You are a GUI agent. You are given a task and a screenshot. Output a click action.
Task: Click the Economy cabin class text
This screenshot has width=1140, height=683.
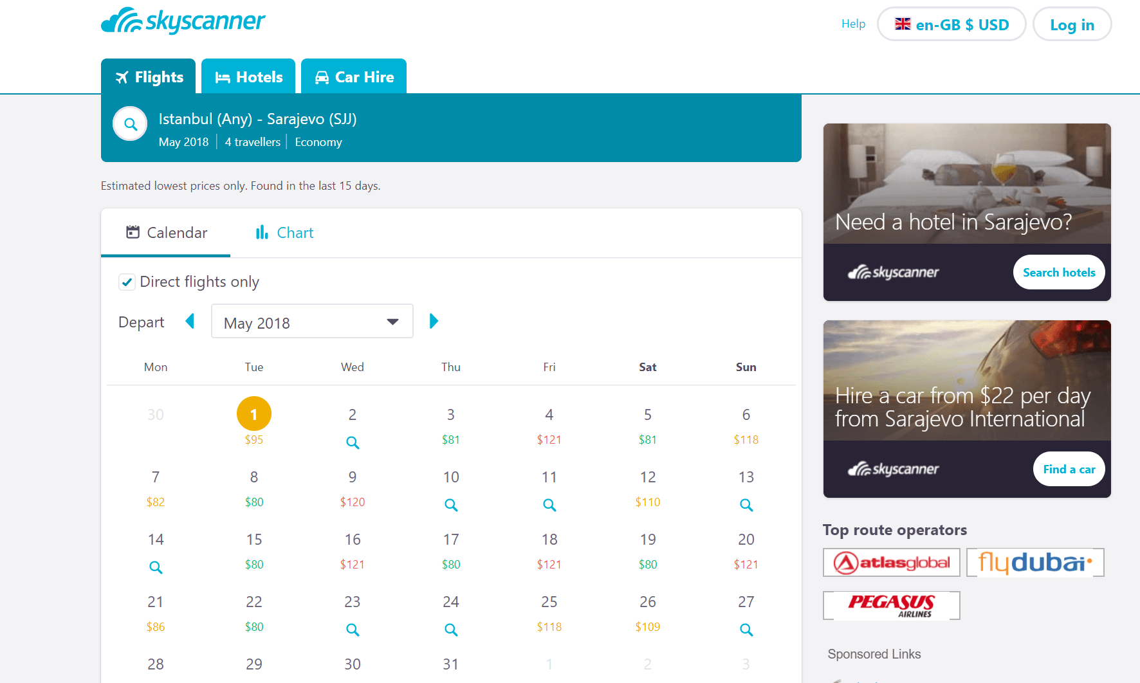pos(318,142)
